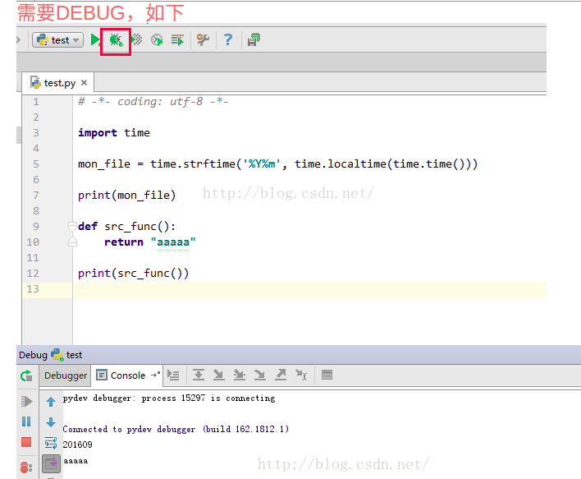Run test with coverage icon
Viewport: 581px width, 479px height.
click(x=137, y=39)
